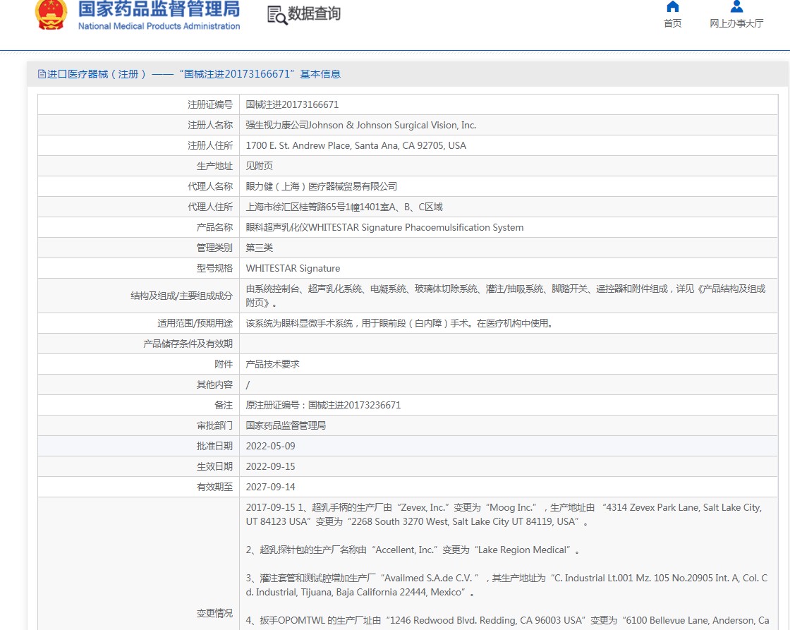
Task: Select address 1700 E. St. Andrew Place
Action: click(355, 145)
